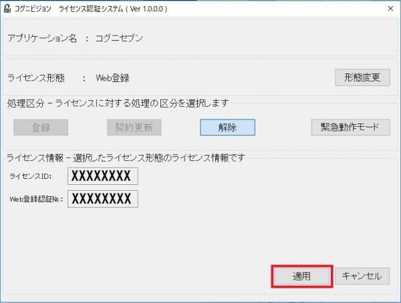
Task: Click the 形態変更 button
Action: [362, 77]
